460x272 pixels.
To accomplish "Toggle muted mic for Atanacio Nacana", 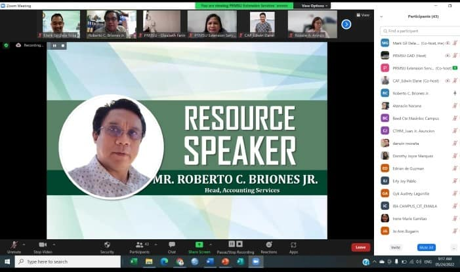I will pyautogui.click(x=455, y=106).
